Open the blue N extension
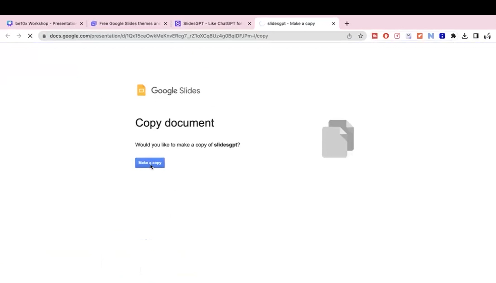Viewport: 496px width, 283px height. pyautogui.click(x=431, y=36)
